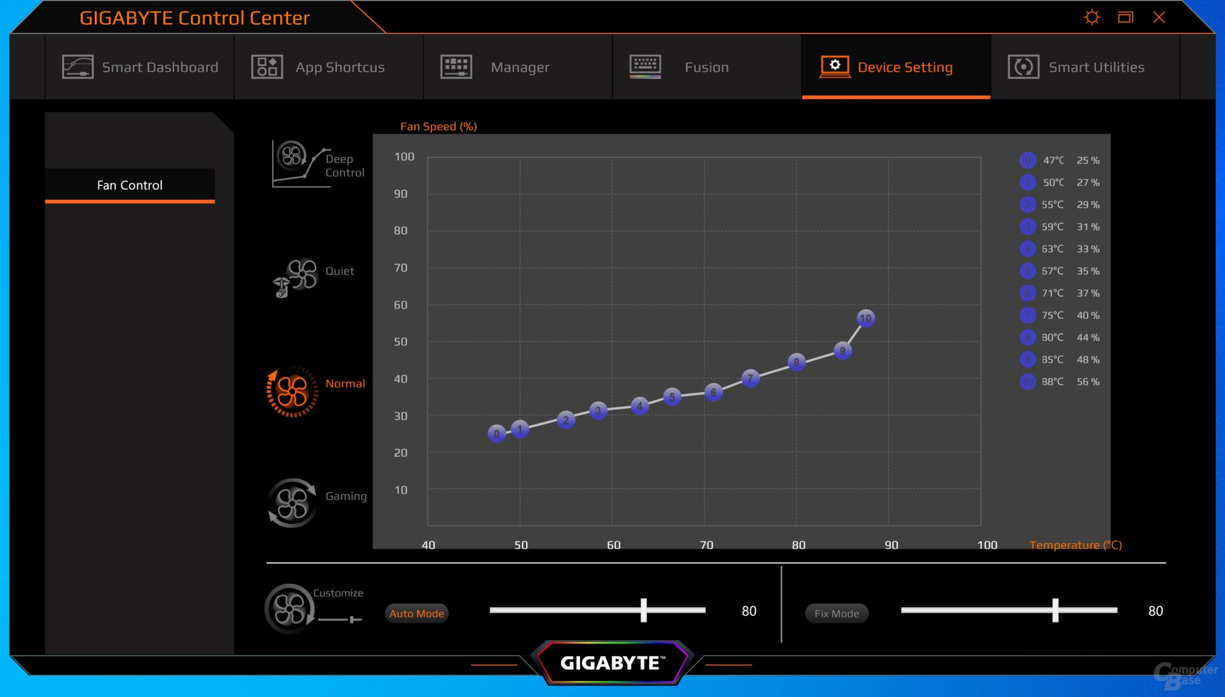
Task: Select the Customize fan icon
Action: point(290,609)
